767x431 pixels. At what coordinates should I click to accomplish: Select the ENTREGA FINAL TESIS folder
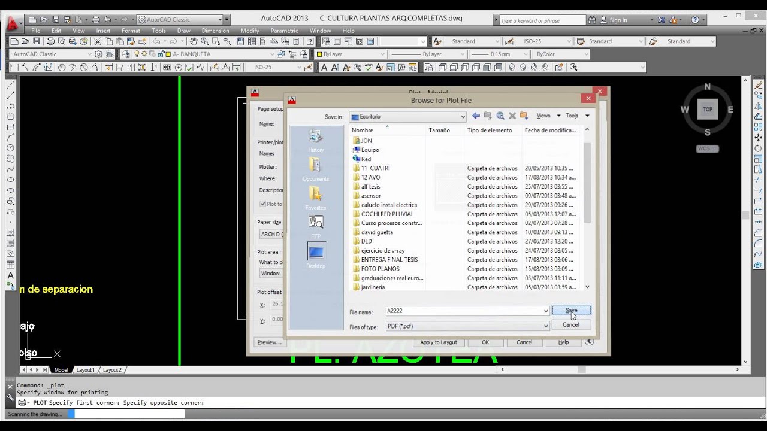(x=389, y=260)
